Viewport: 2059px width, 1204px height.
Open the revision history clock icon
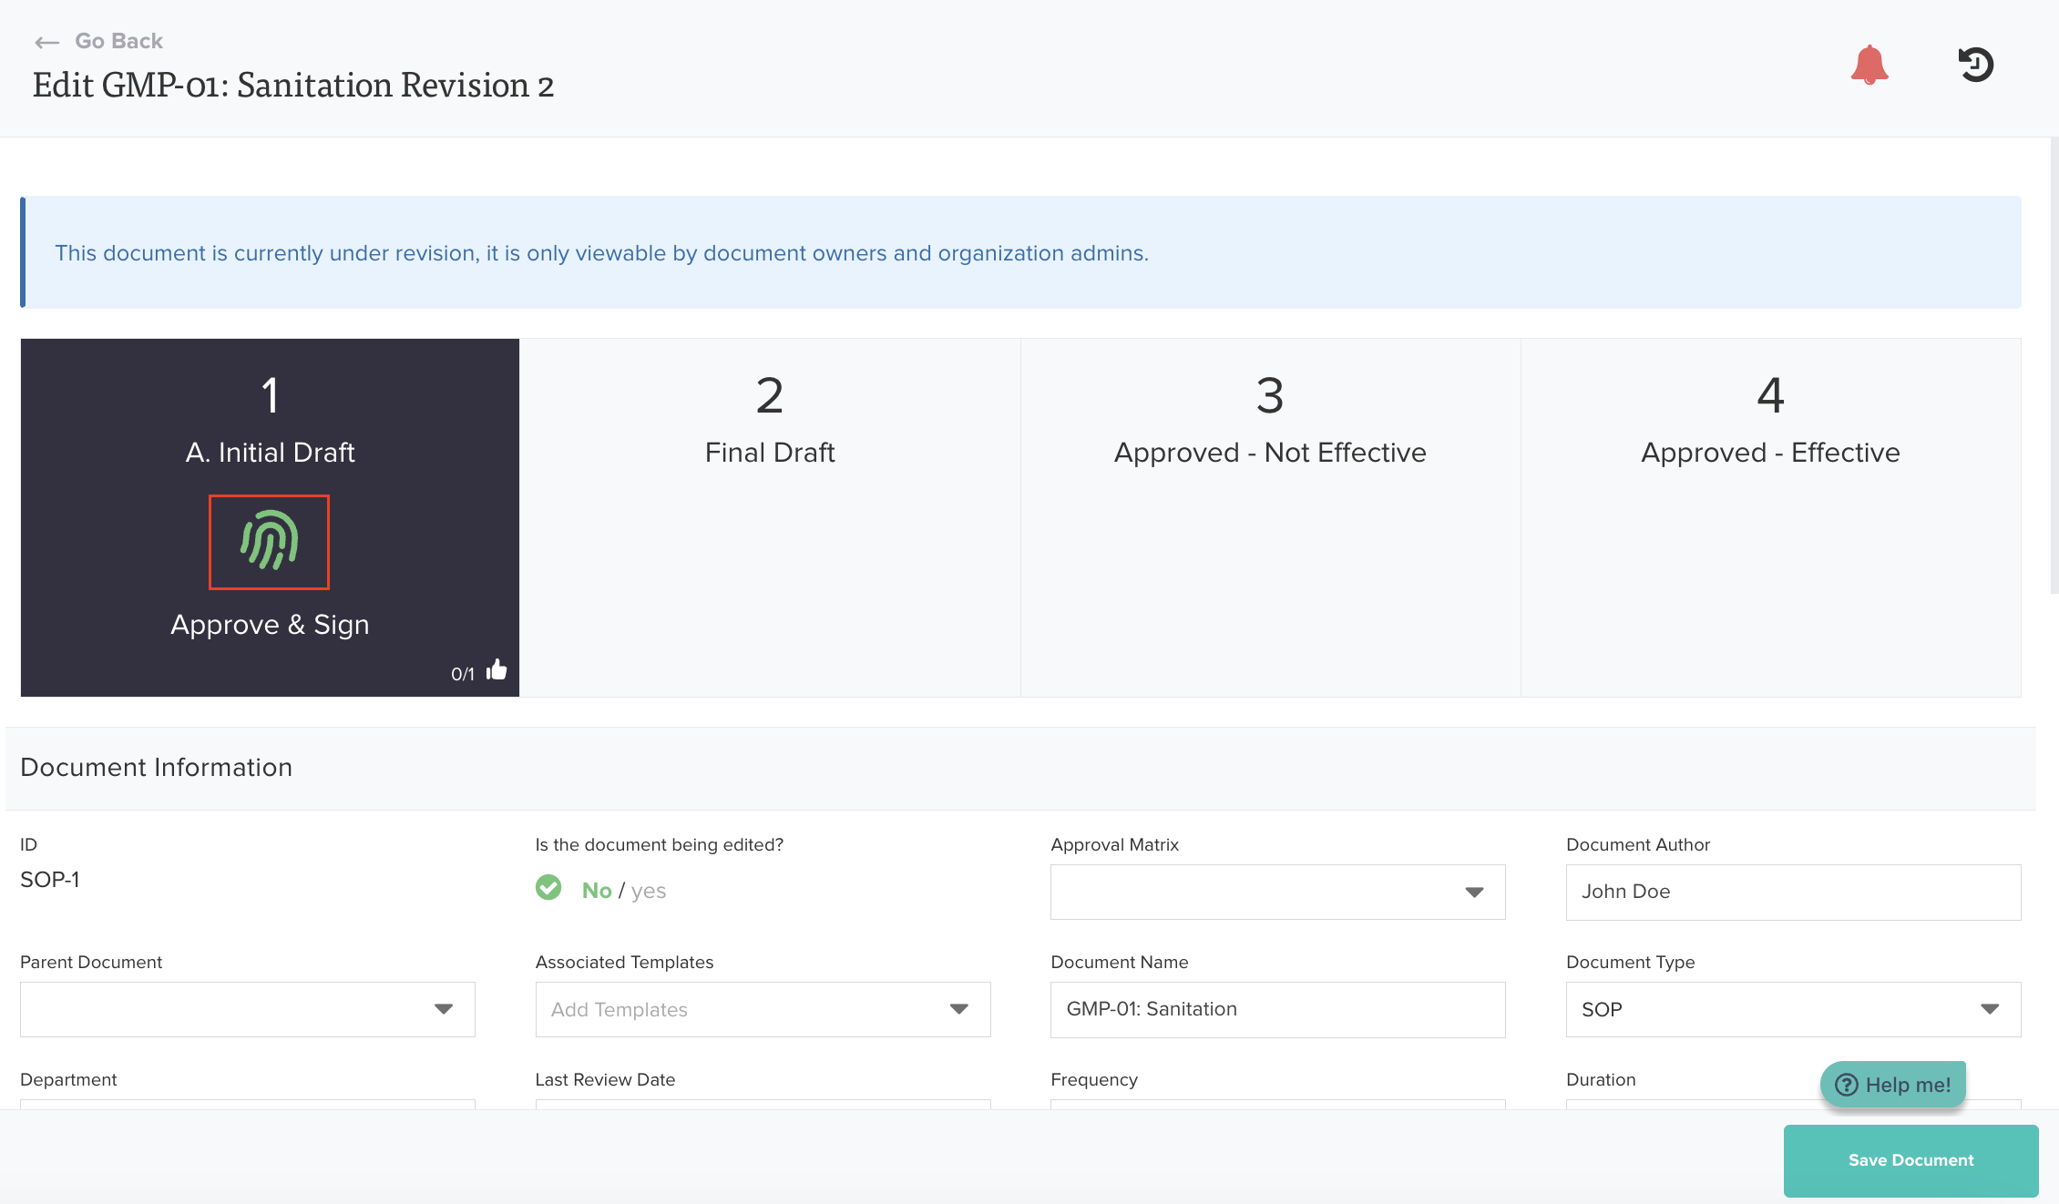tap(1975, 65)
